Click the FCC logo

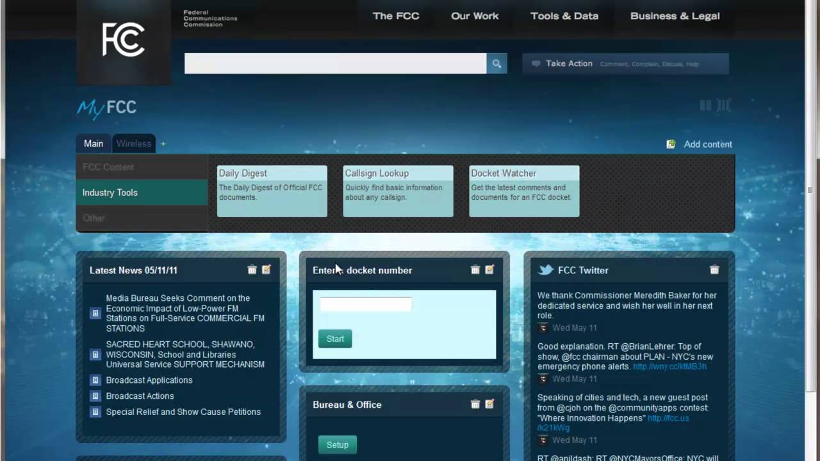pos(123,40)
